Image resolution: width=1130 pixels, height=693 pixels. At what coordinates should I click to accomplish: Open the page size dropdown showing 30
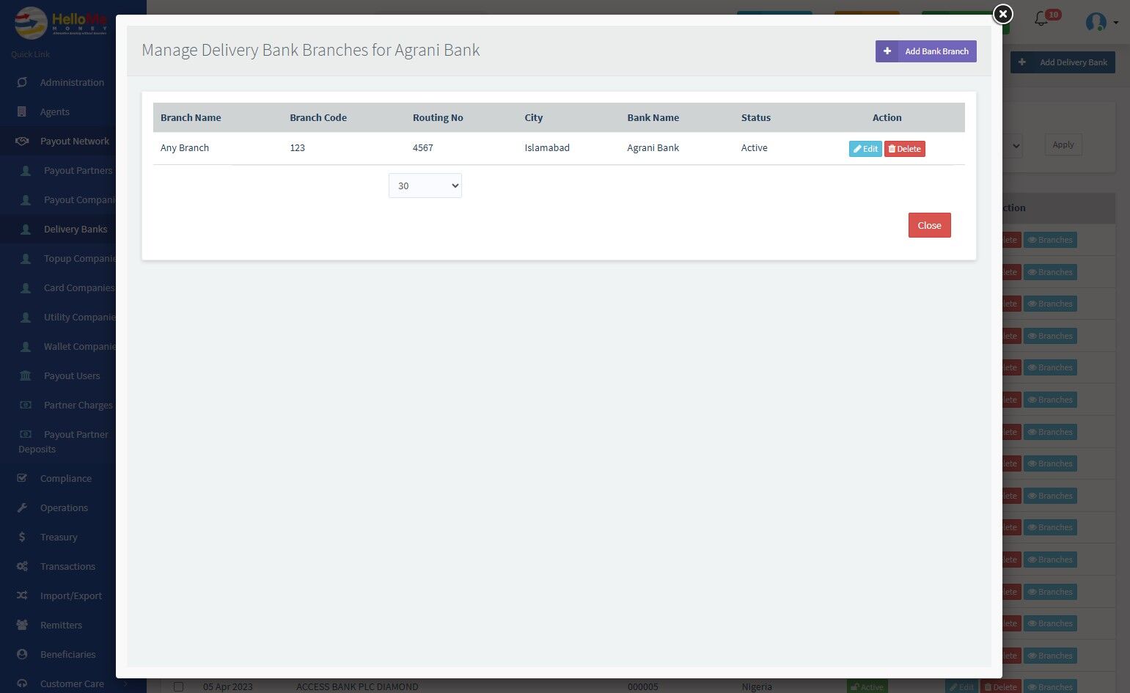point(425,186)
